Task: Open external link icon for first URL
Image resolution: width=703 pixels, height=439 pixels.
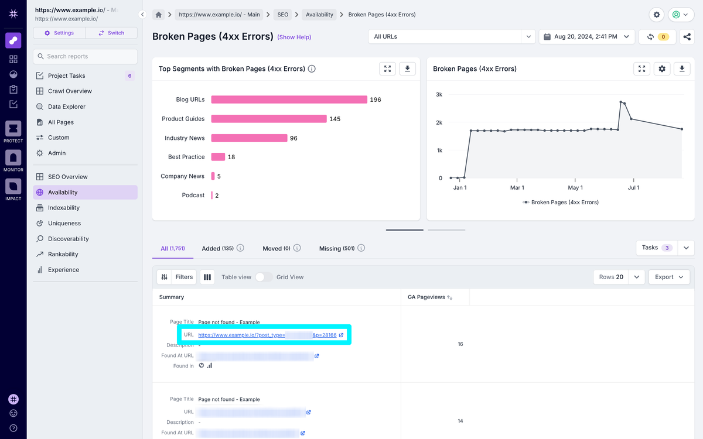Action: coord(342,335)
